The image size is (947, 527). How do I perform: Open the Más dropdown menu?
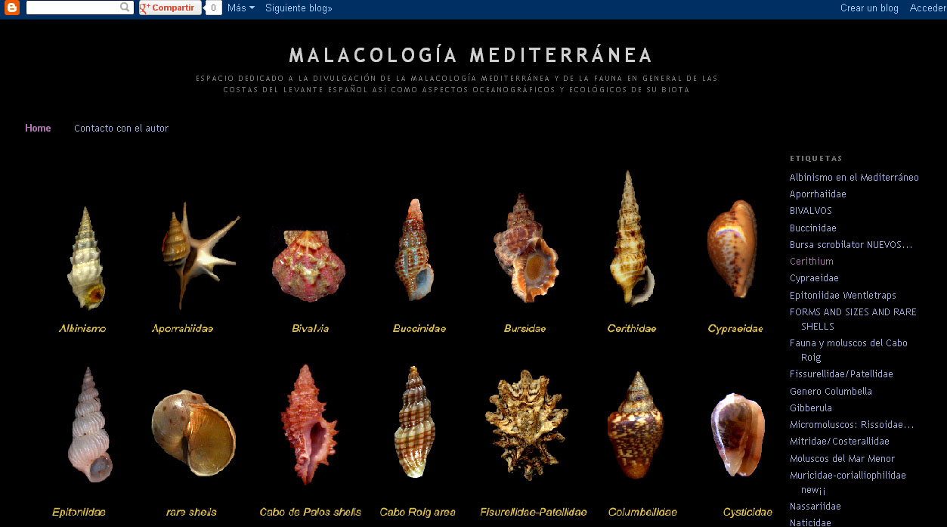[x=240, y=8]
